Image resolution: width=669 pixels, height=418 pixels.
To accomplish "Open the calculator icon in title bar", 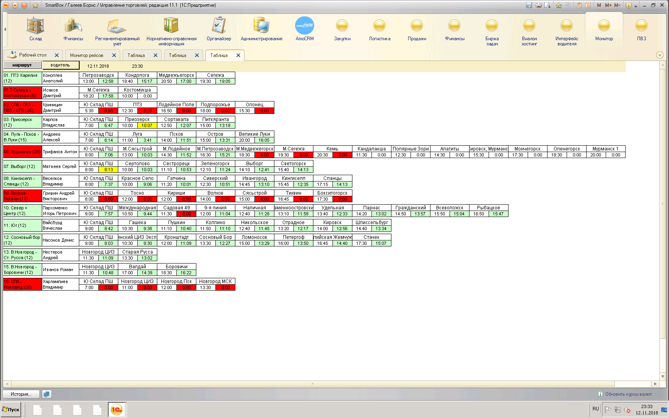I will tap(579, 5).
